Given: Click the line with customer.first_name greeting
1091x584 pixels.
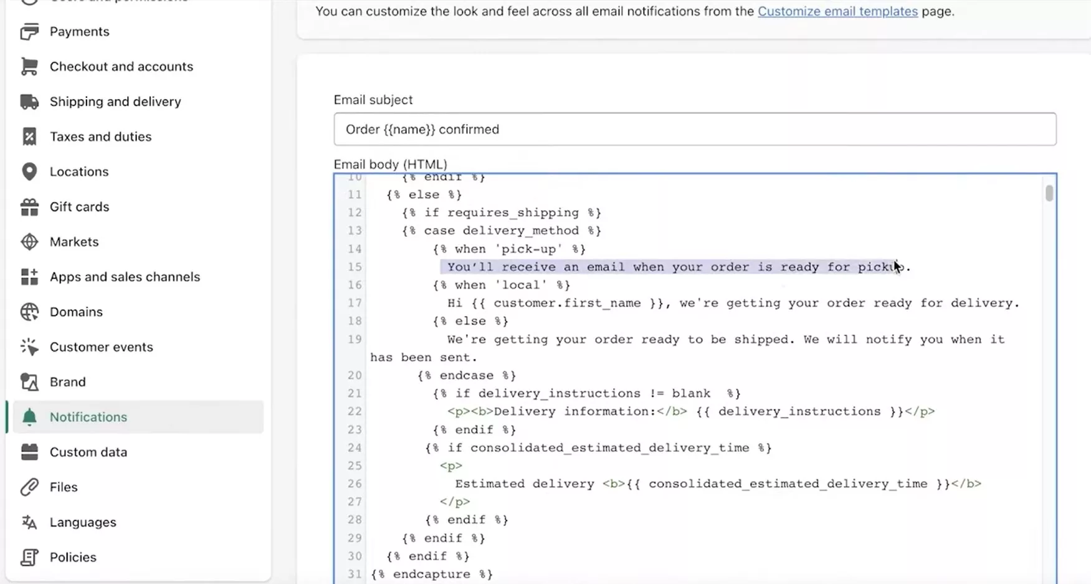Looking at the screenshot, I should (733, 303).
